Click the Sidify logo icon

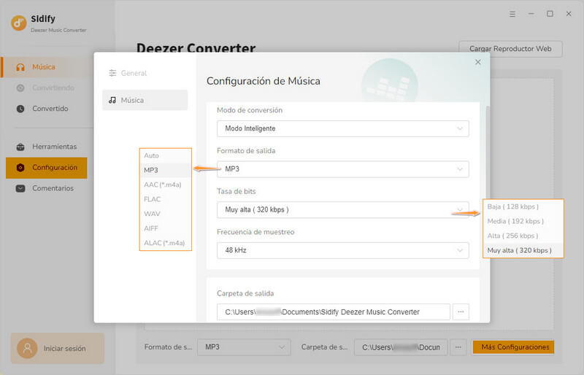coord(19,23)
